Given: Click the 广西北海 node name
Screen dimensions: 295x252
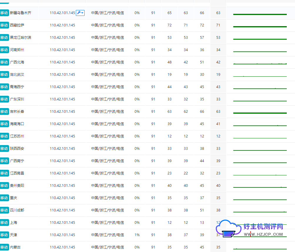Looking at the screenshot, I should click(17, 62).
